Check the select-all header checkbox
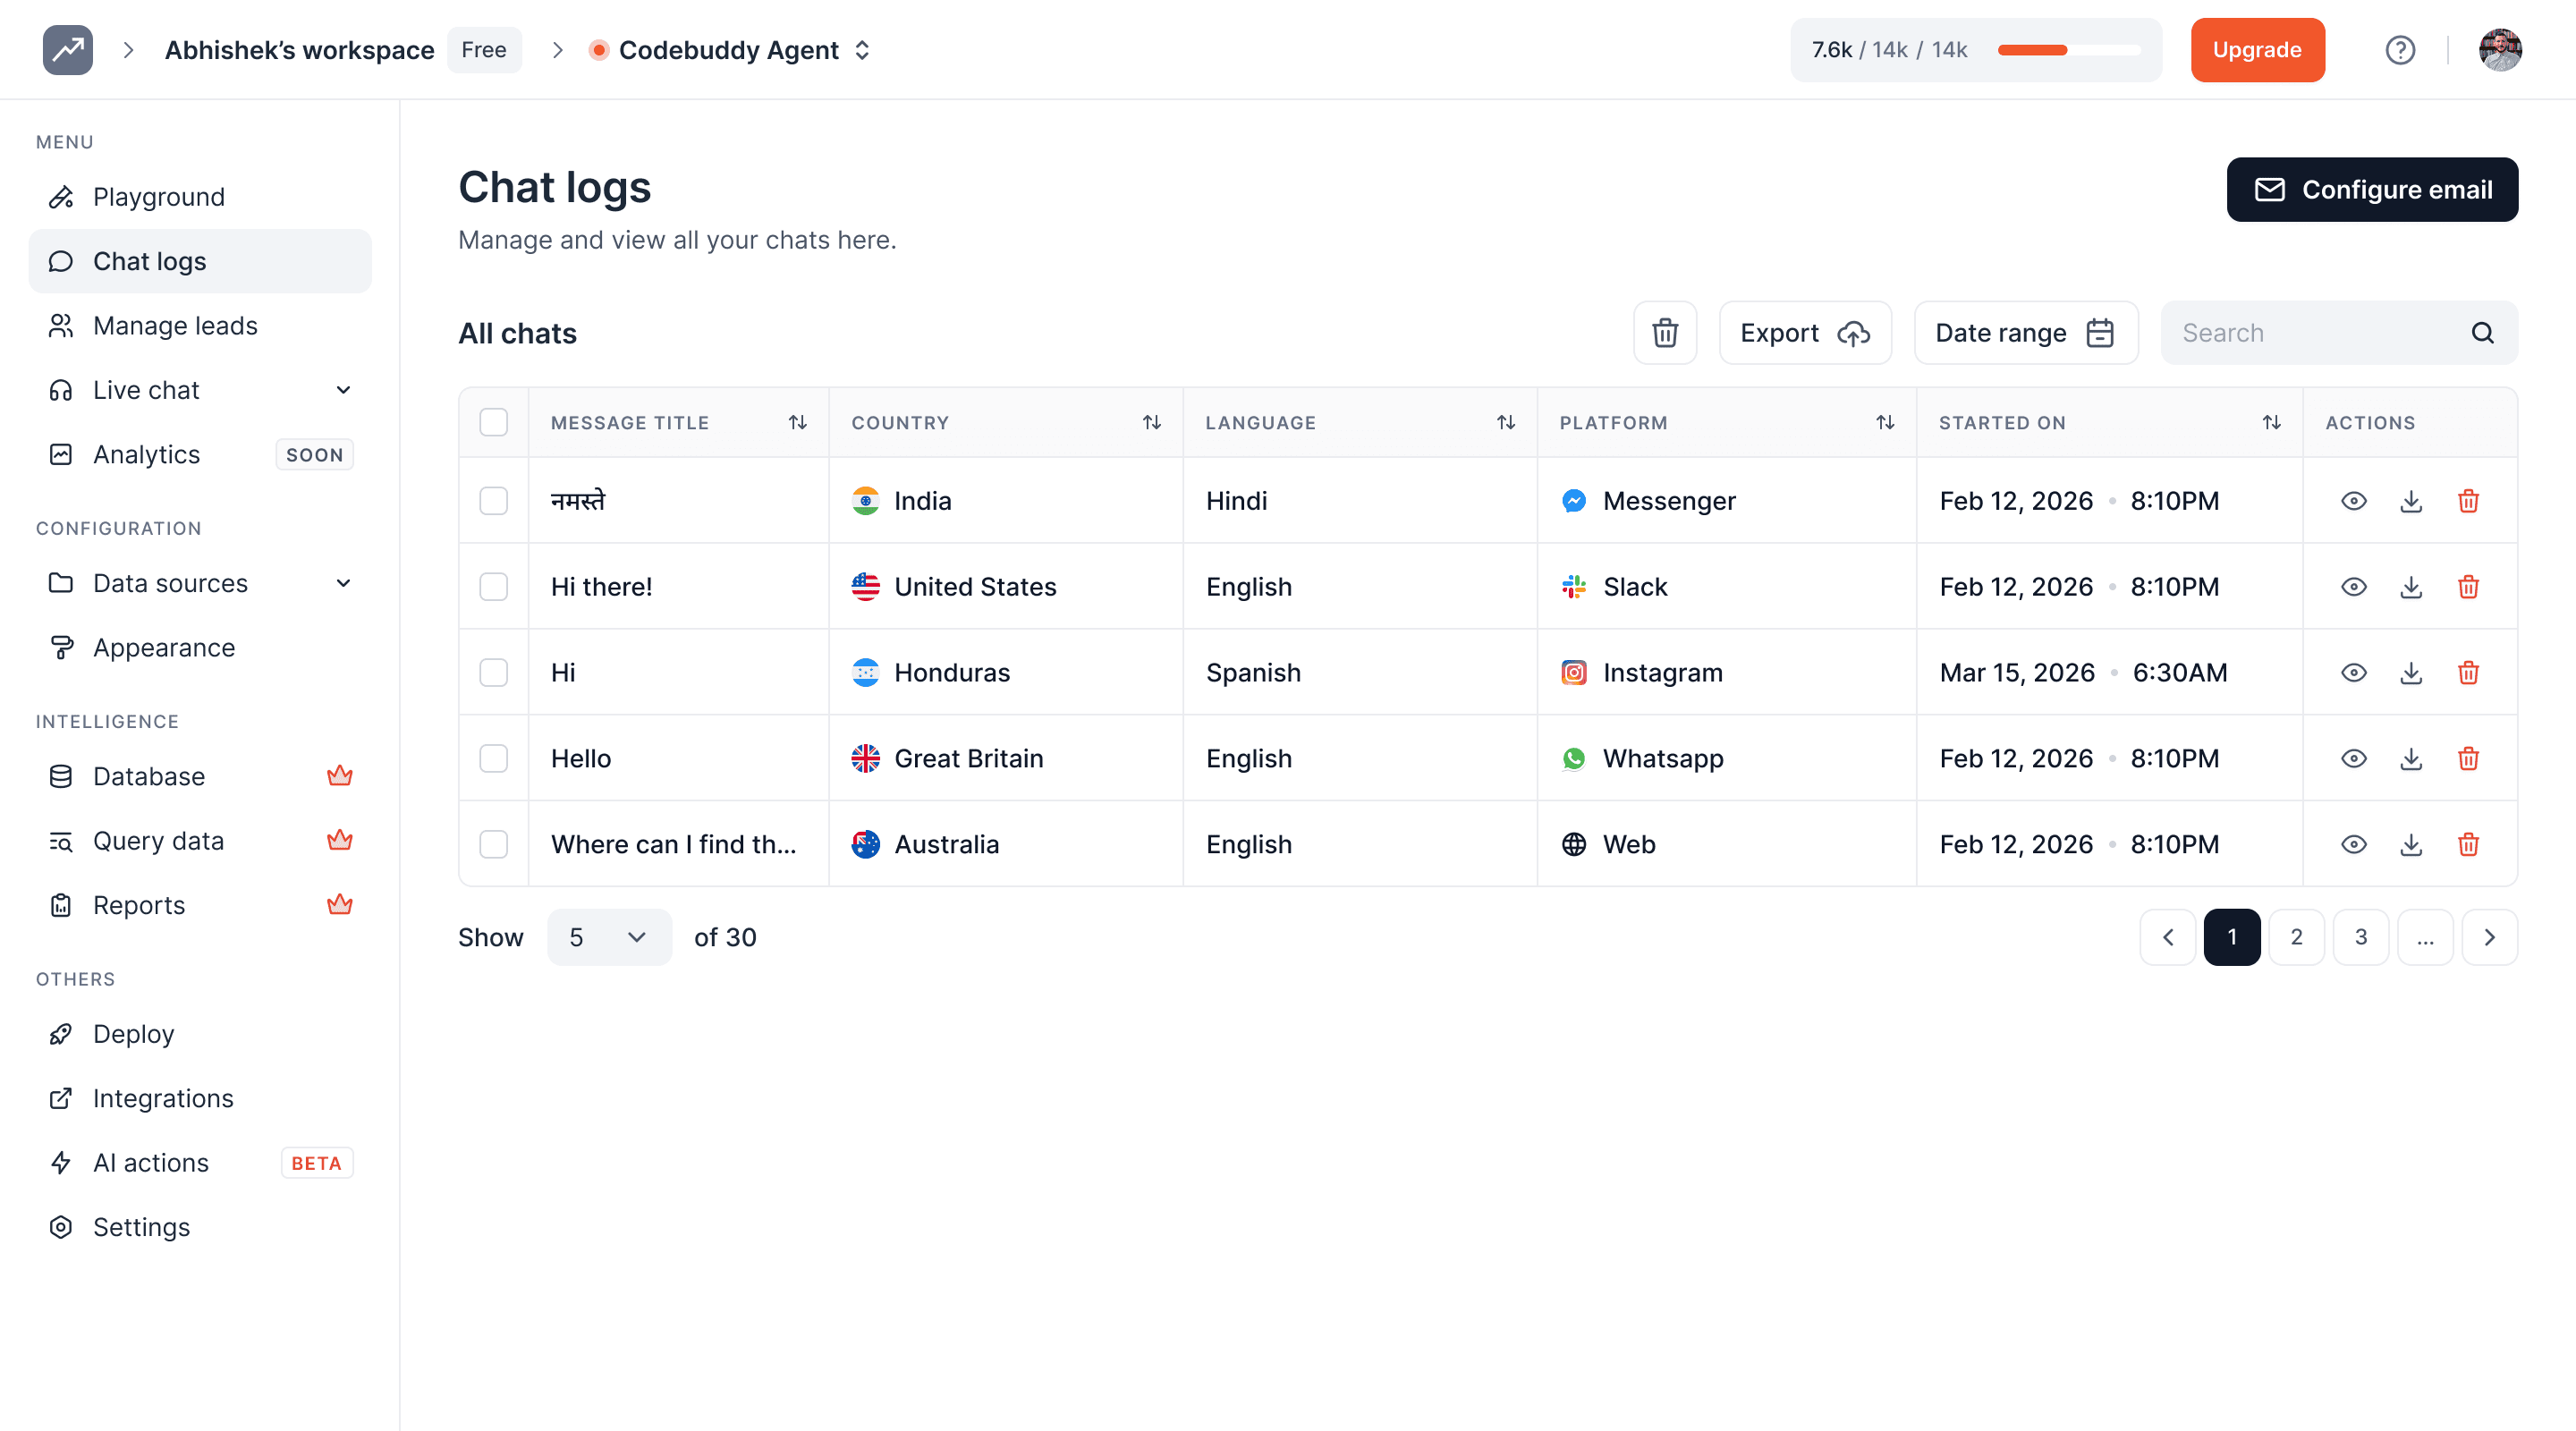Screen dimensions: 2576x1431 click(494, 422)
